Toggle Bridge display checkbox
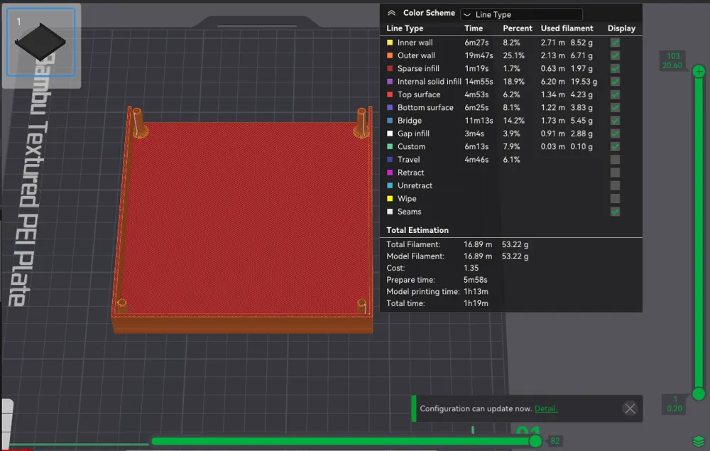Screen dimensions: 710x451 [x=615, y=121]
